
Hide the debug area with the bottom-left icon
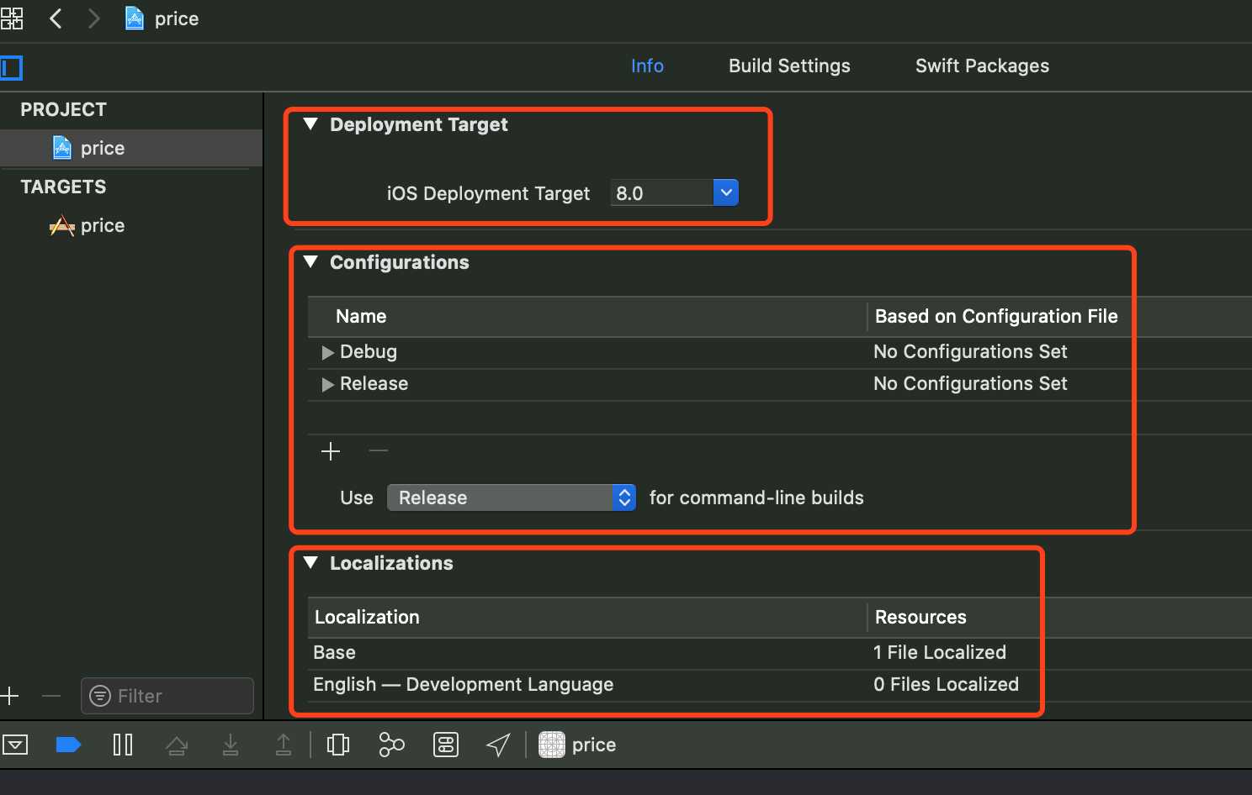[x=15, y=745]
